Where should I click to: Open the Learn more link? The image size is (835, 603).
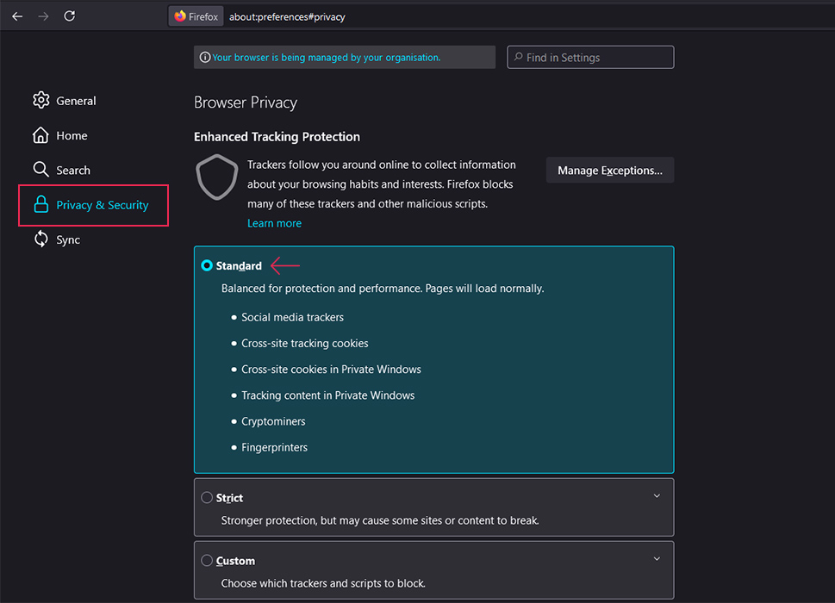pyautogui.click(x=274, y=223)
